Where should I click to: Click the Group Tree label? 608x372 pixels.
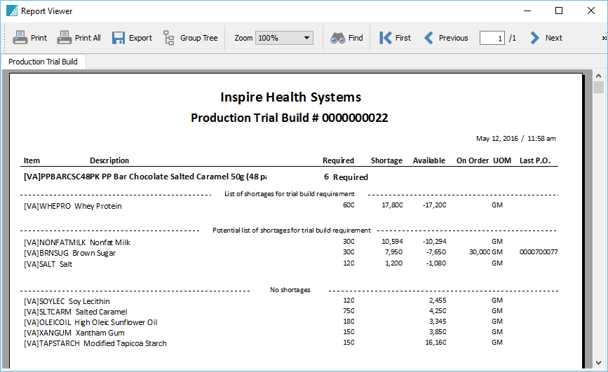[199, 38]
